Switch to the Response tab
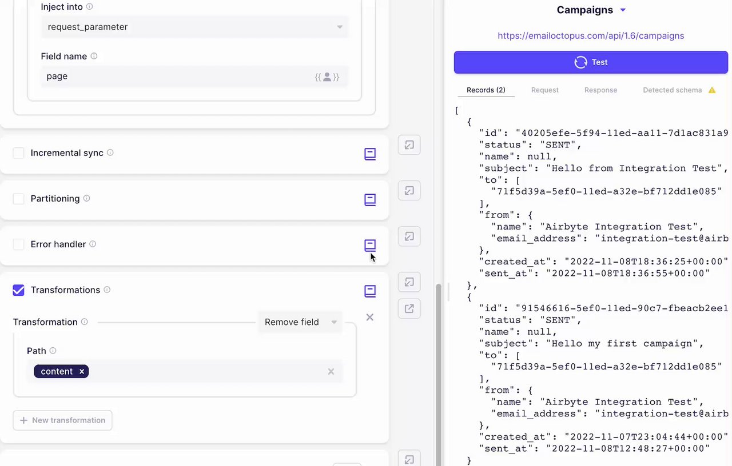732x466 pixels. tap(600, 90)
